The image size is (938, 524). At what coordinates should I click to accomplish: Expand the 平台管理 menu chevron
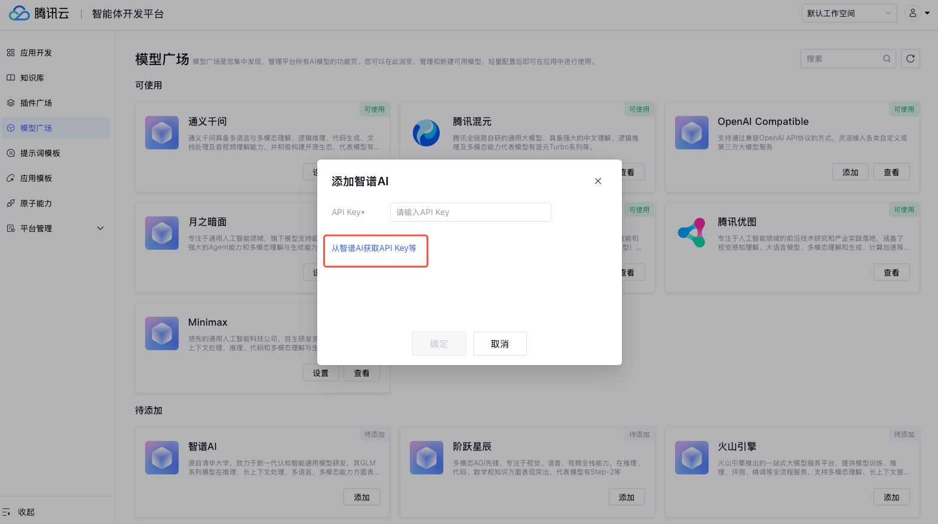pos(100,228)
